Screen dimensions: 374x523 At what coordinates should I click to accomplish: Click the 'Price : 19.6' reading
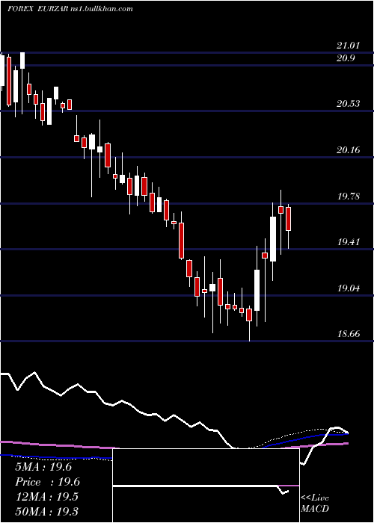coord(48,482)
